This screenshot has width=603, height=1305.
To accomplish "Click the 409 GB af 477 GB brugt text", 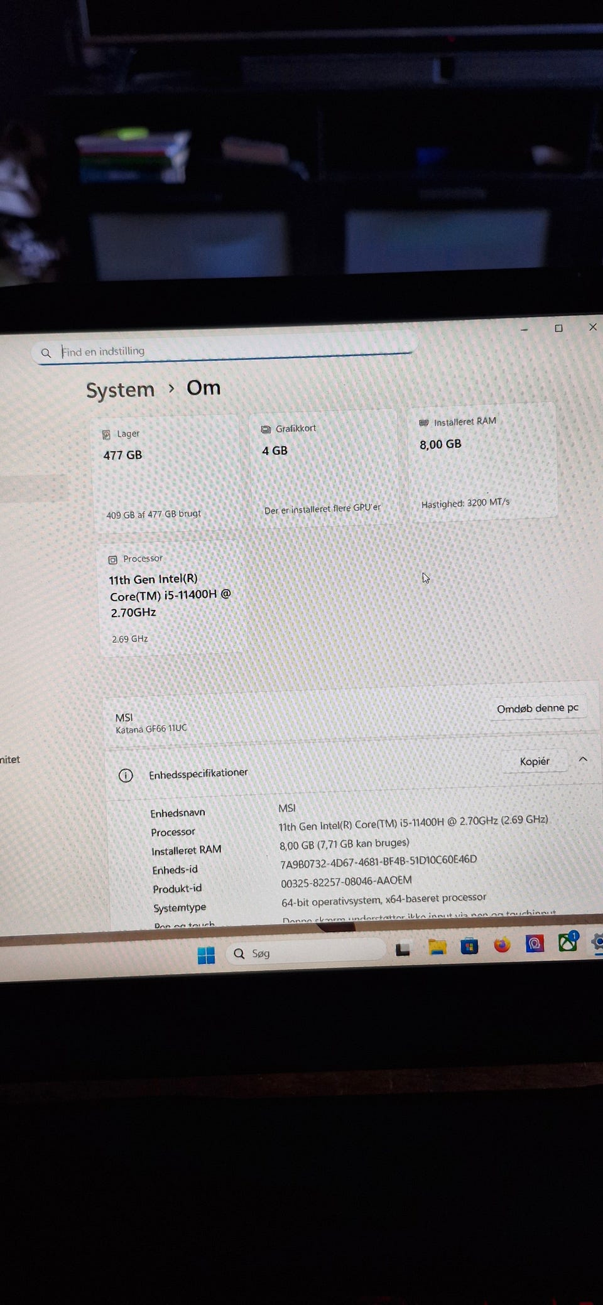I will coord(154,514).
